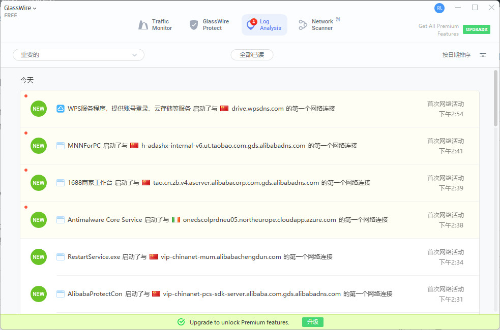Click the WPS cloud service icon
This screenshot has height=330, width=500.
(61, 109)
